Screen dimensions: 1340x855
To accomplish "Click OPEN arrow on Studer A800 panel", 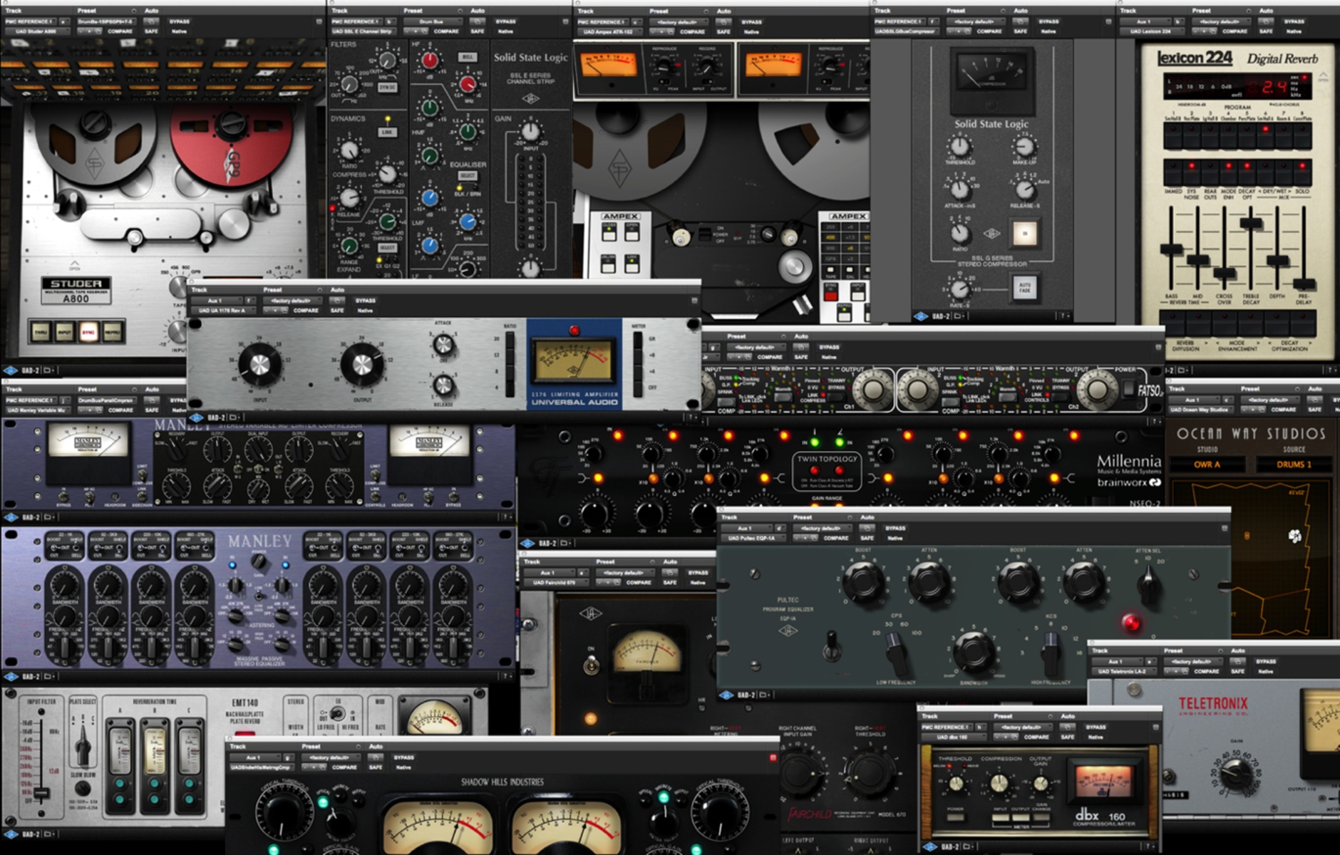I will coord(74,265).
